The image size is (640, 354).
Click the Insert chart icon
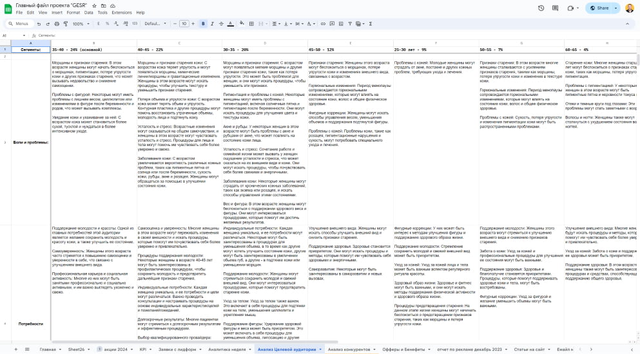coord(341,24)
